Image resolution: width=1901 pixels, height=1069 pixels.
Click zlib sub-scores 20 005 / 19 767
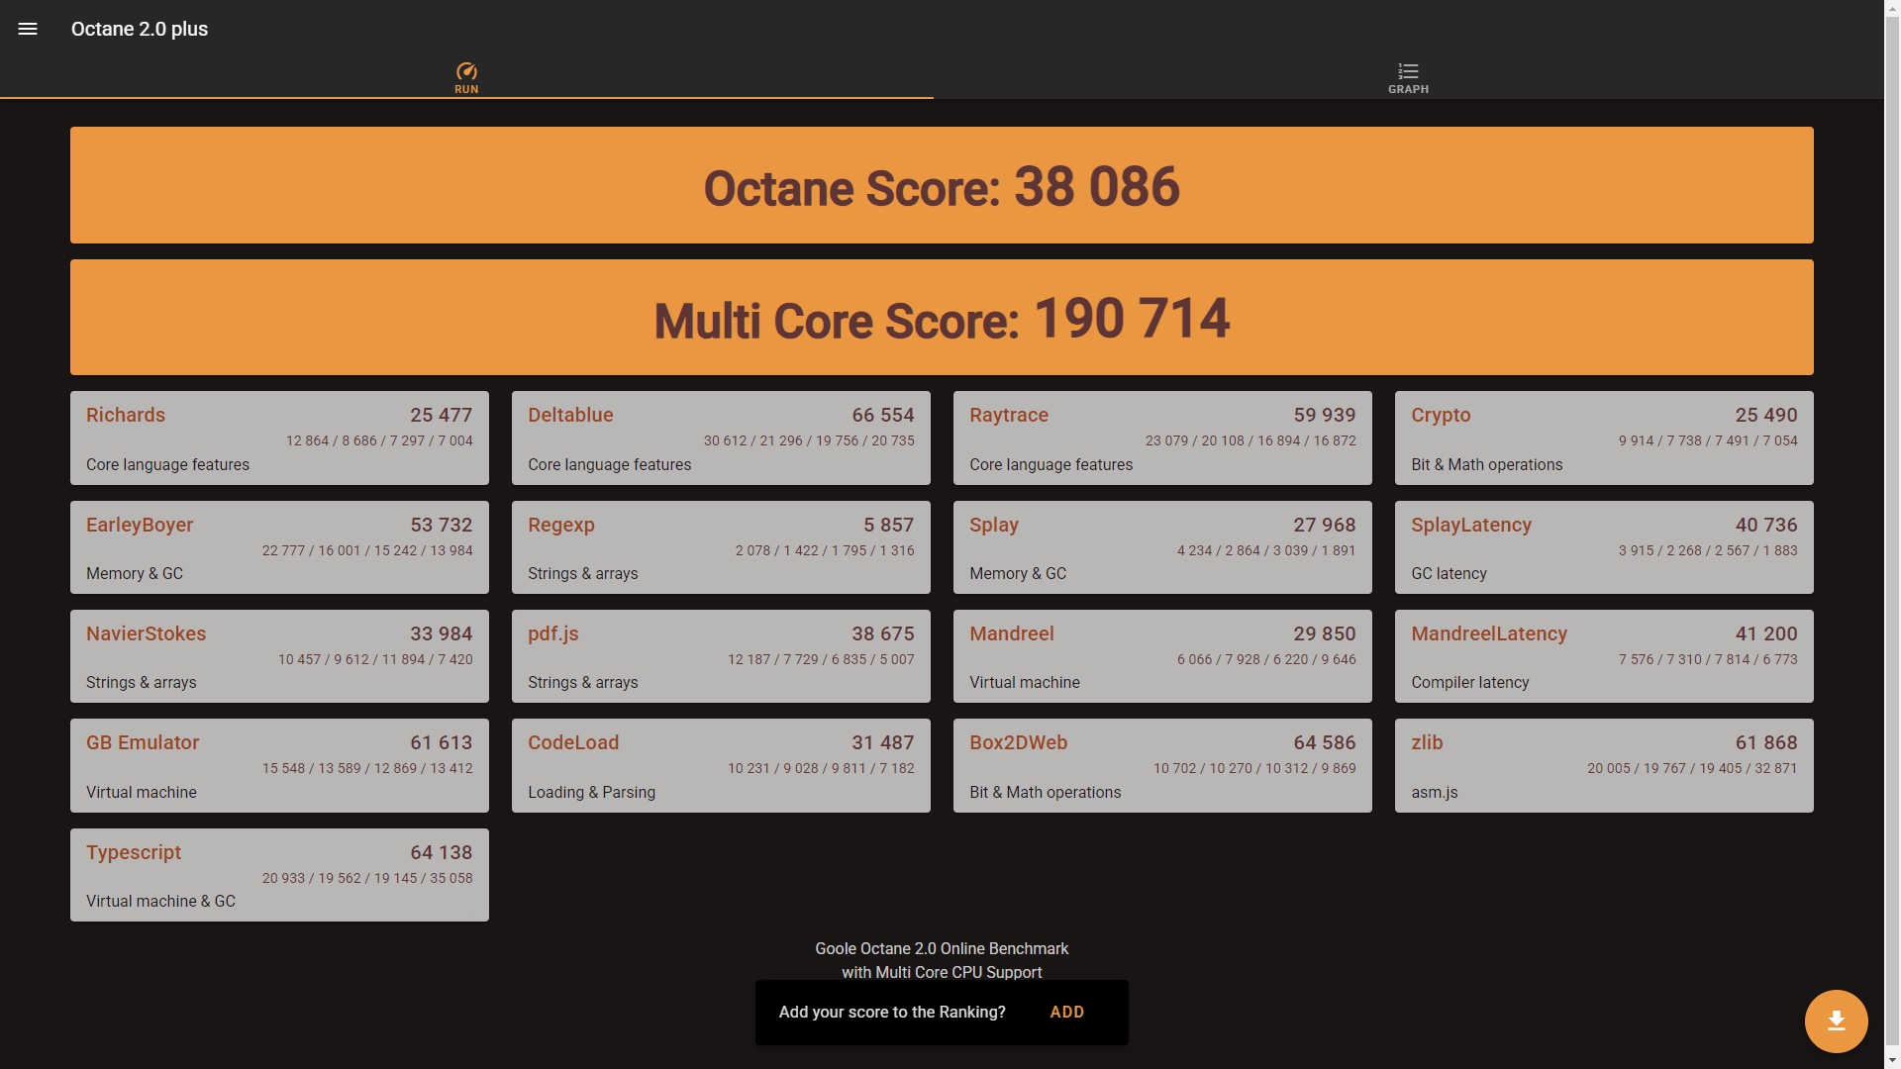[1638, 768]
